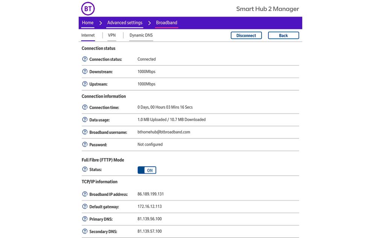Click help icon beside FTTP Status

tap(85, 170)
